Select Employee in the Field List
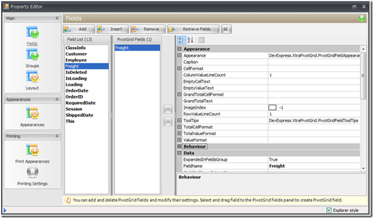 (87, 60)
